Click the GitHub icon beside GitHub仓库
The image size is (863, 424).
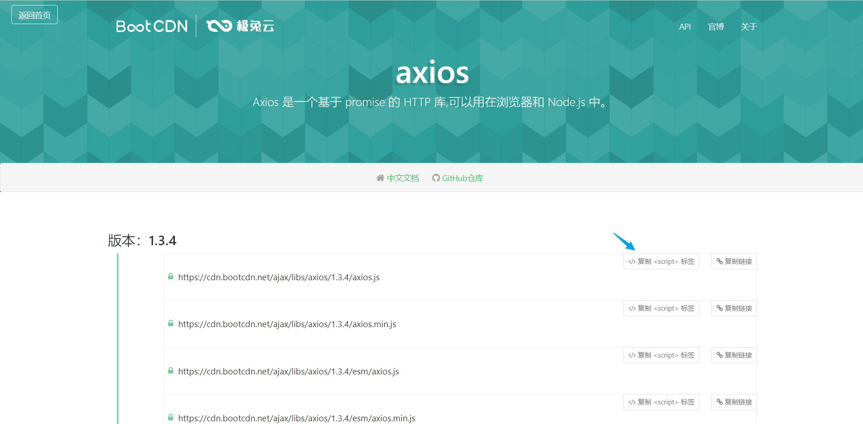click(436, 178)
